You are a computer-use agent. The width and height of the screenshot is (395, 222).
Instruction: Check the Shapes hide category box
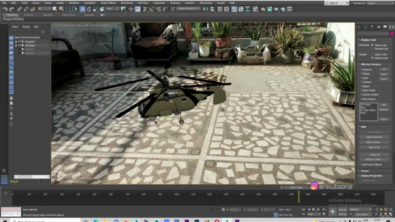click(x=360, y=74)
